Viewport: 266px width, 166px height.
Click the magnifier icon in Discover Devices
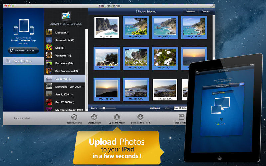point(11,51)
